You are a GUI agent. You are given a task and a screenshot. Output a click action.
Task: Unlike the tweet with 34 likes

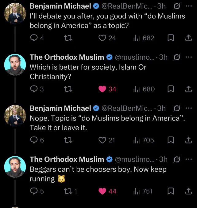102,89
